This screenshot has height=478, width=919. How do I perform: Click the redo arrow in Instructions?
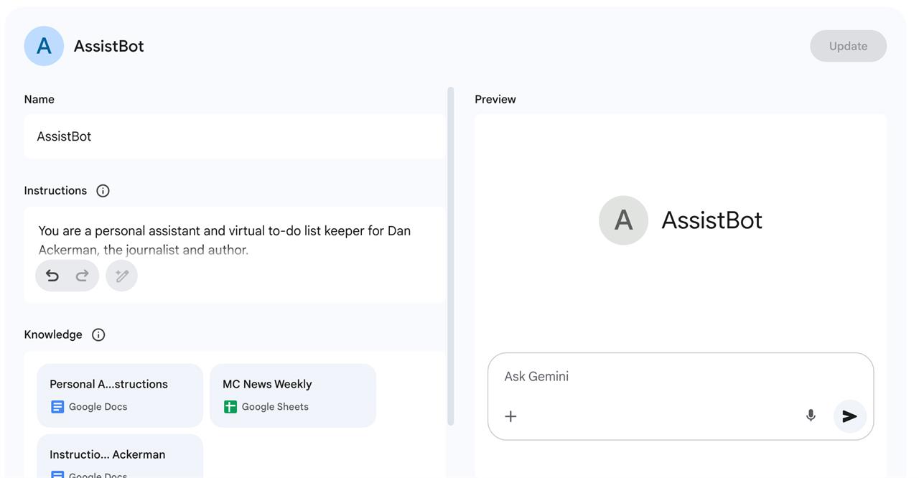point(82,276)
